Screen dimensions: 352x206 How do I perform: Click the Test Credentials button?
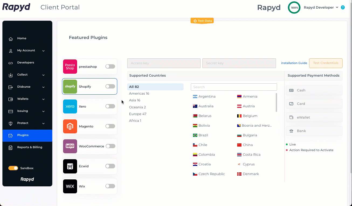pos(326,63)
